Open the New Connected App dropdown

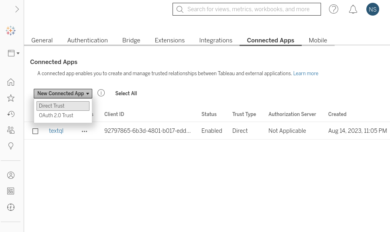click(x=63, y=93)
